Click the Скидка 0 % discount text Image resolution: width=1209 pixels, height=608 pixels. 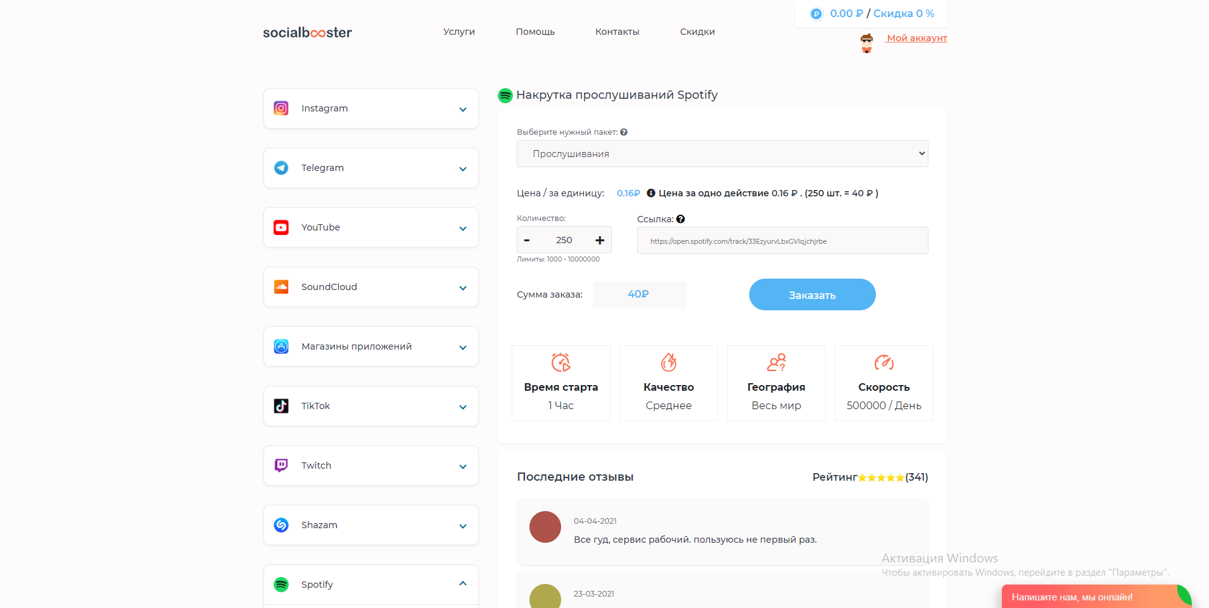click(x=904, y=14)
